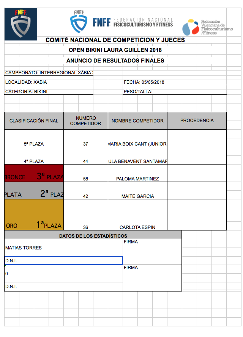
Task: Click the NUMERO COMPETIDOR column header
Action: point(86,121)
